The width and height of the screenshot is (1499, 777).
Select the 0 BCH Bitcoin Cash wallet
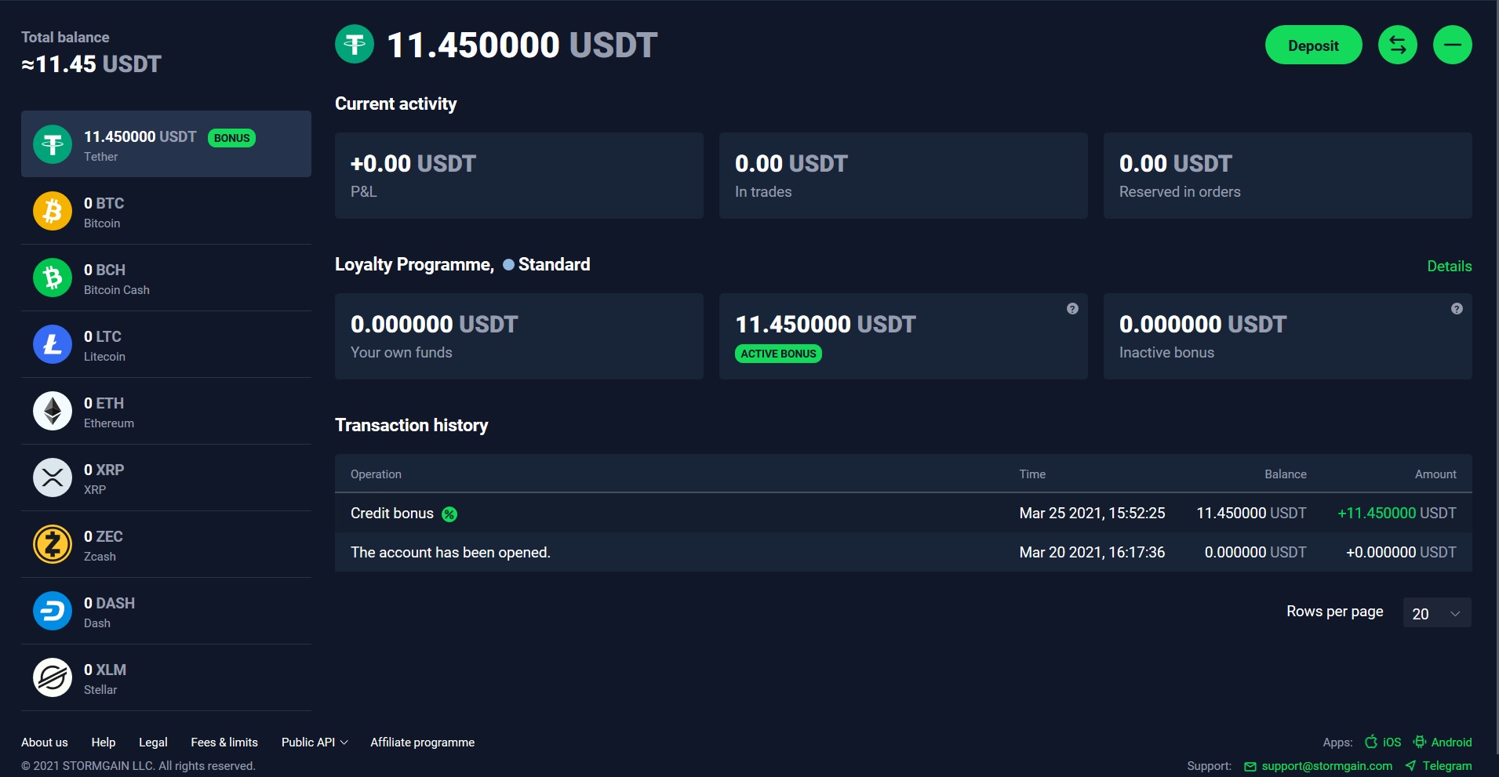[166, 278]
